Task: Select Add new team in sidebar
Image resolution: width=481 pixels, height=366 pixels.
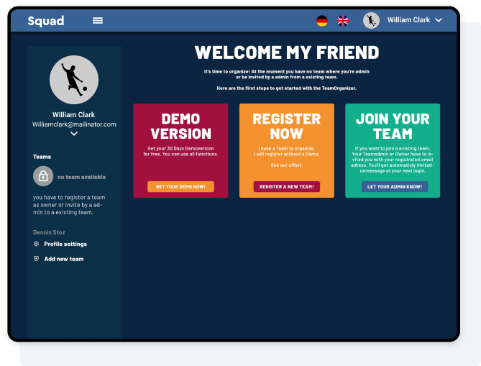Action: [x=63, y=259]
